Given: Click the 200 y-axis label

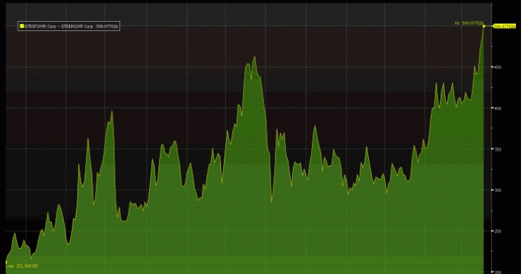Looking at the screenshot, I should 498,272.
